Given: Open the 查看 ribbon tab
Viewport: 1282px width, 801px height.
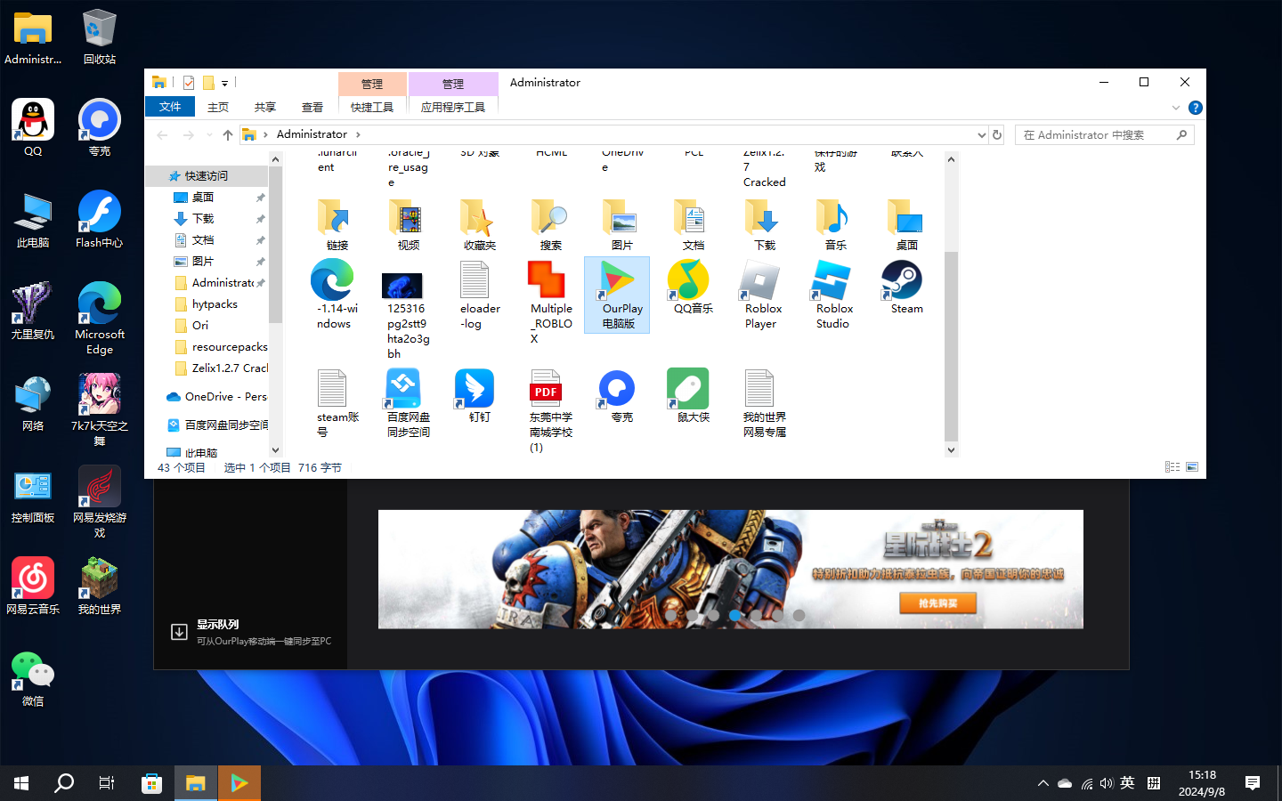Looking at the screenshot, I should click(x=312, y=108).
